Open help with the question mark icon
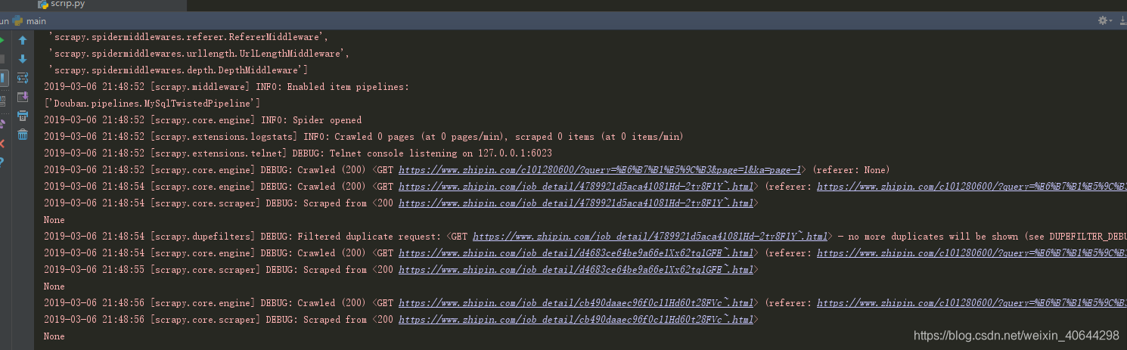The width and height of the screenshot is (1127, 350). tap(2, 162)
